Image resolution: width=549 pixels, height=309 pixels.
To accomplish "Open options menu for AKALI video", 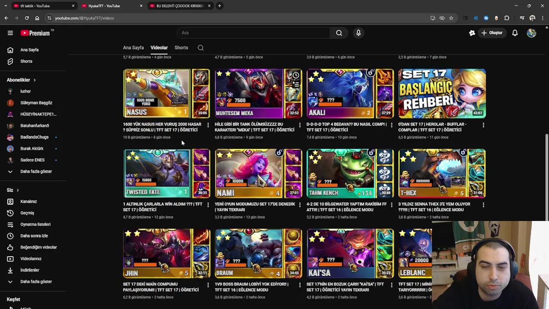I will coord(391,125).
